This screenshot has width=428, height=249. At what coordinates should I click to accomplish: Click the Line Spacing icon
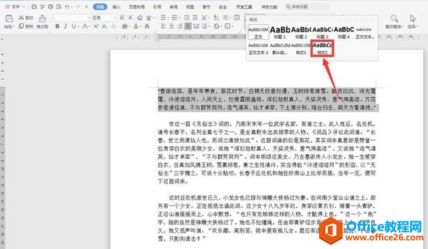click(x=204, y=26)
